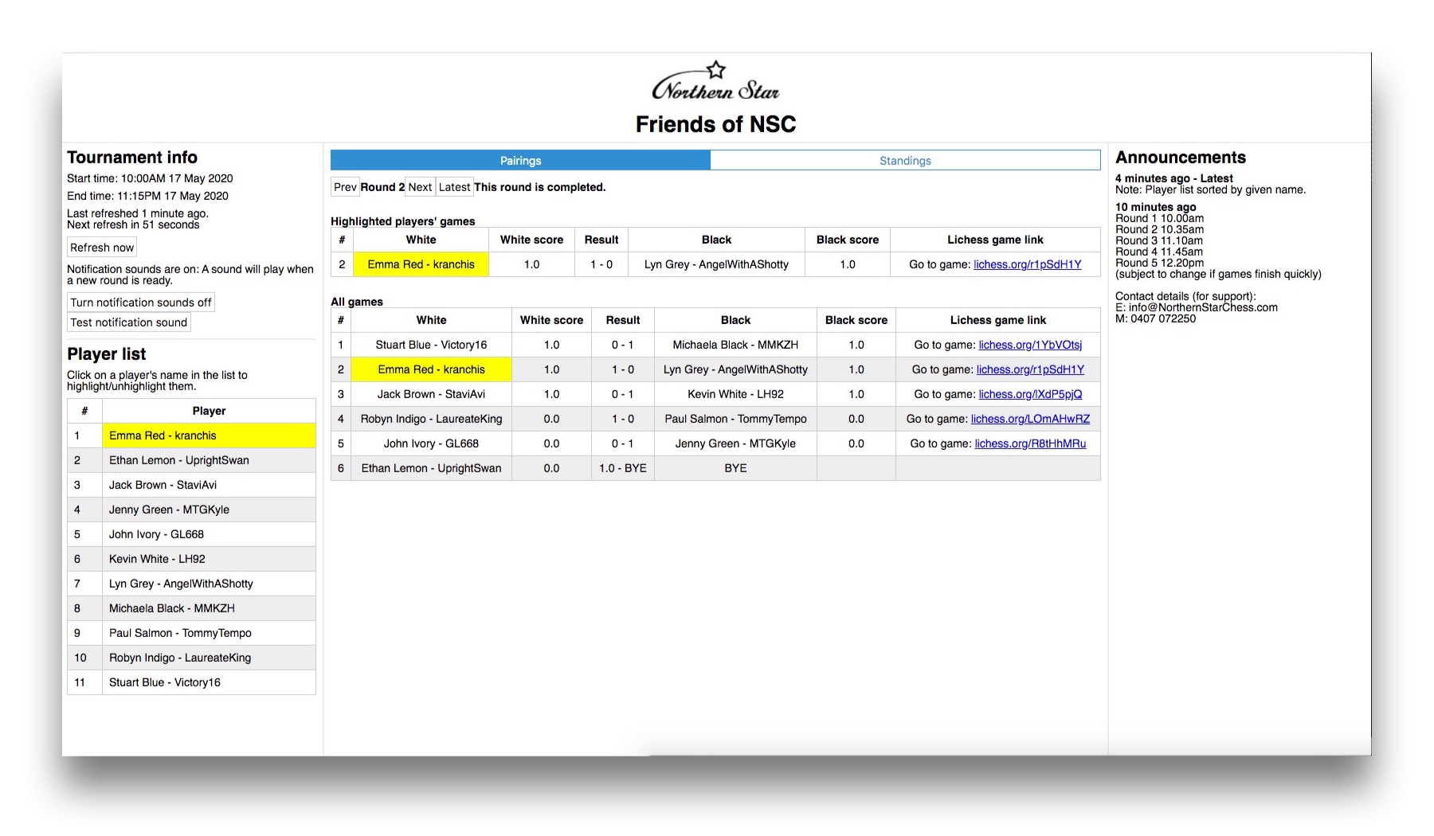
Task: Open lichess.org/r1pSdH1Y link in All games
Action: [x=1030, y=369]
